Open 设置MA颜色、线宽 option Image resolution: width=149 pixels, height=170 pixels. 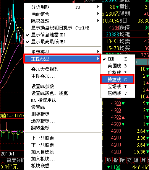tap(63, 93)
